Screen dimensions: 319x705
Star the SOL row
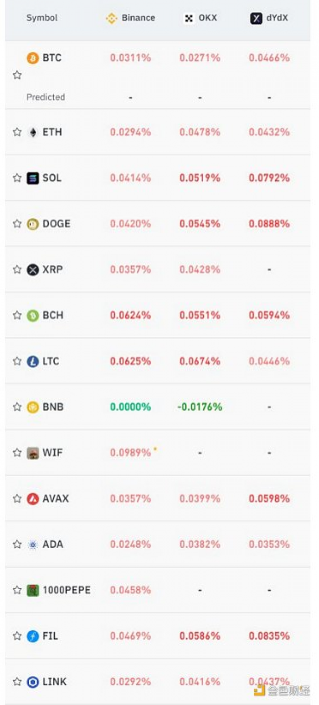[x=17, y=178]
